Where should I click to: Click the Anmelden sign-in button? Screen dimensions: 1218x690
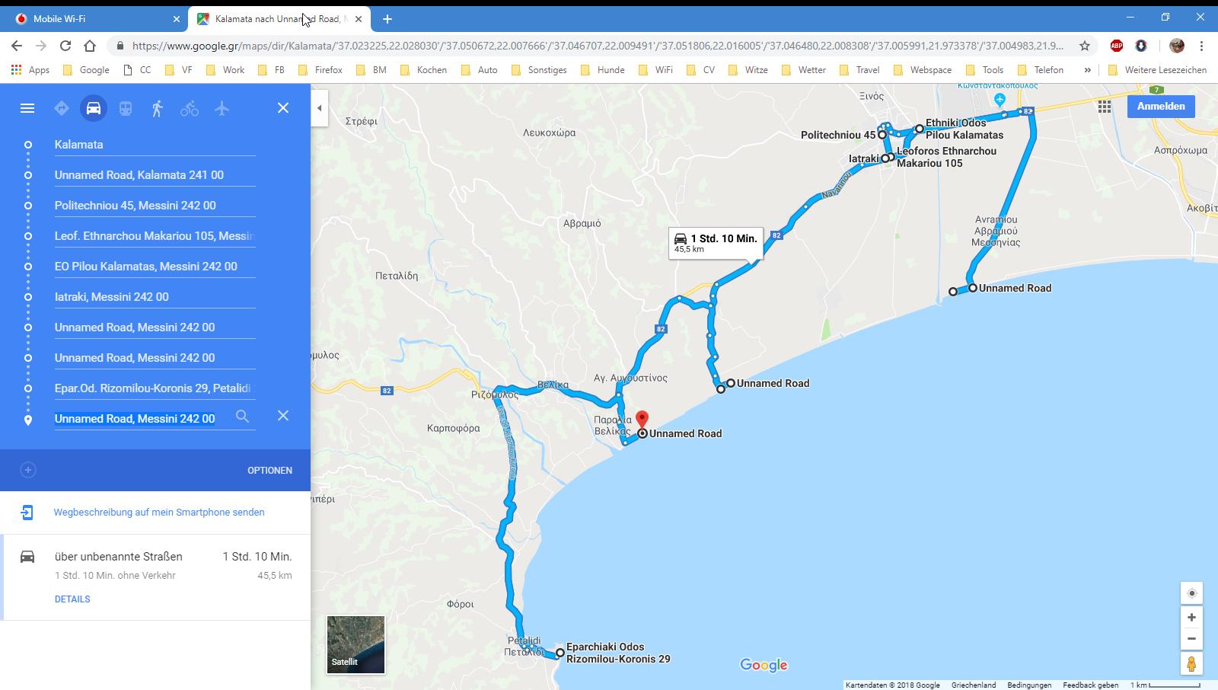click(1161, 107)
